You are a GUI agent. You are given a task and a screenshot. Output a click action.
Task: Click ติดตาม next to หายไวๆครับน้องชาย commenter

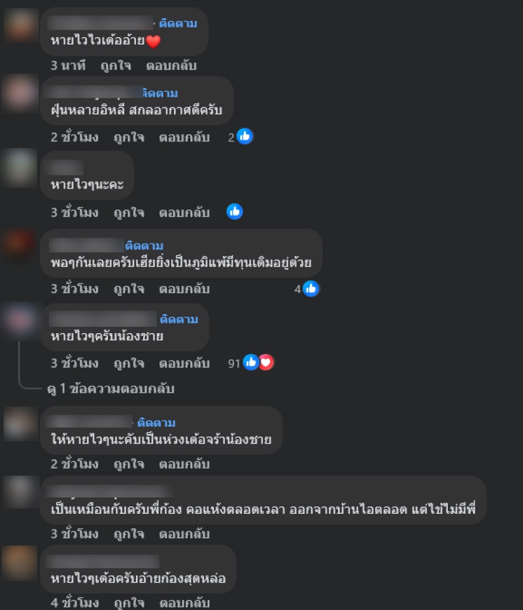click(179, 319)
